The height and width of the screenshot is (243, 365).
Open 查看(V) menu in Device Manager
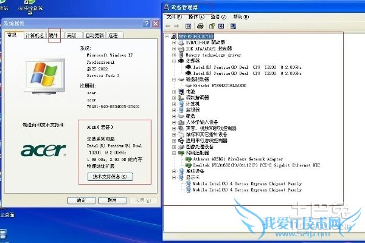218,17
